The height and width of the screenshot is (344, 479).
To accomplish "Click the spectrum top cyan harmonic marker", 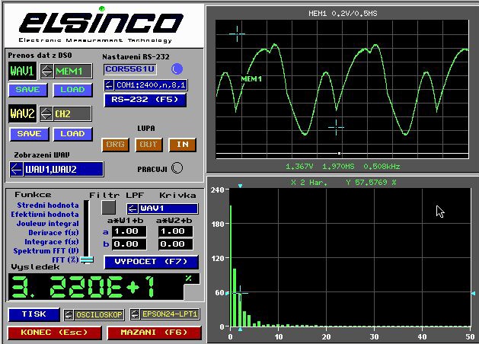I will [x=240, y=186].
